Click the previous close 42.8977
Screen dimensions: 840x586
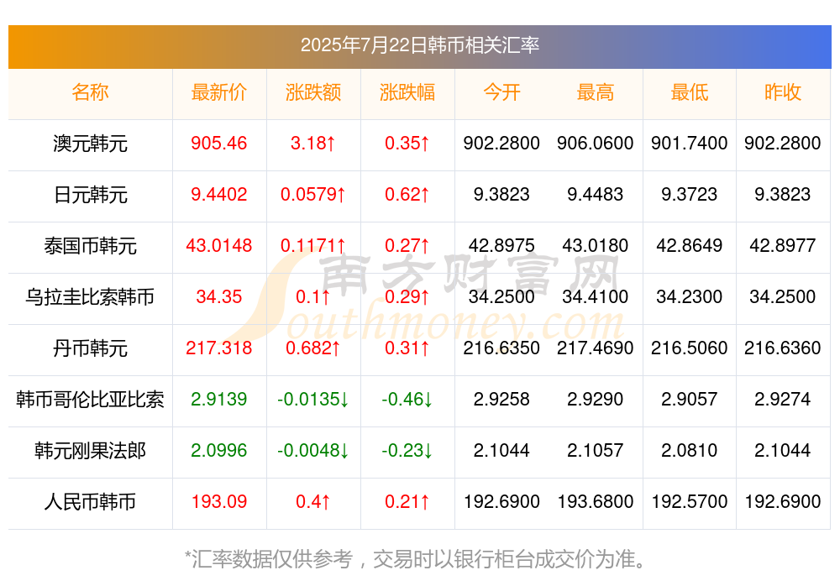pos(783,245)
